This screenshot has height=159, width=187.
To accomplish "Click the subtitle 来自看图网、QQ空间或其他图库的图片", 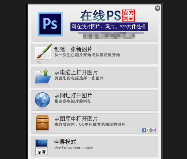I will [x=90, y=125].
